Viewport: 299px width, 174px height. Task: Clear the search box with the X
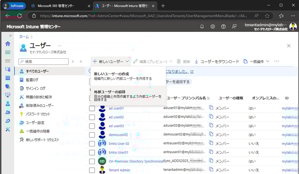pyautogui.click(x=73, y=61)
